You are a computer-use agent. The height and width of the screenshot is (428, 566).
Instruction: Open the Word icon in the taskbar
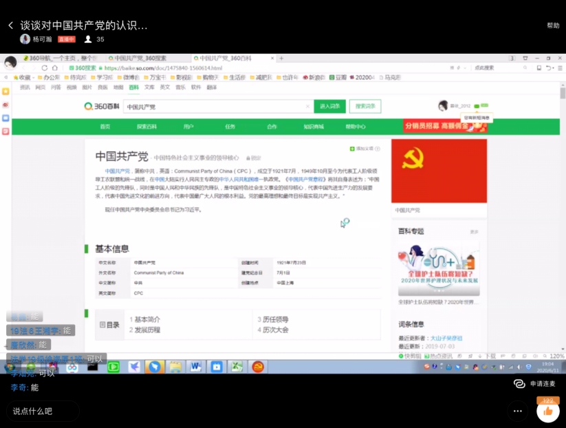coord(195,367)
